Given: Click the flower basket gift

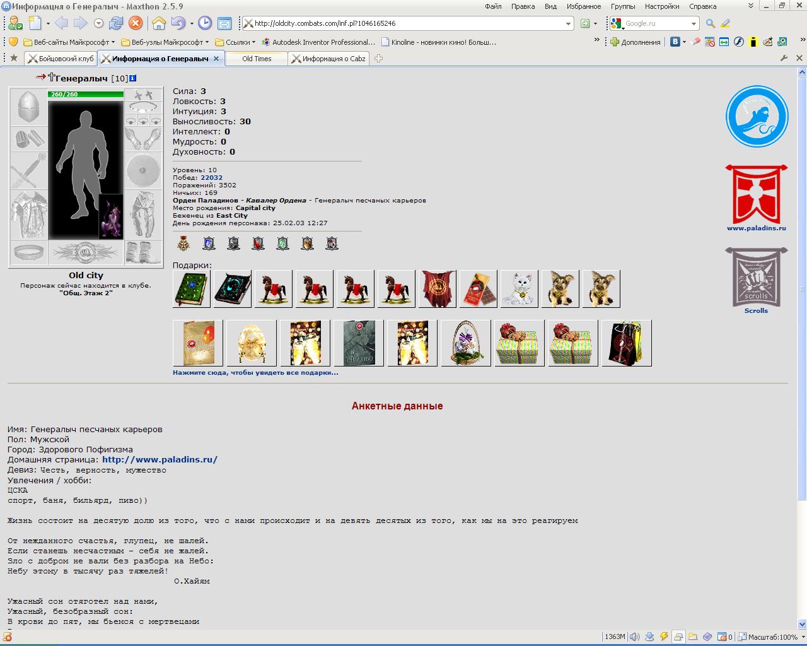Looking at the screenshot, I should pyautogui.click(x=466, y=343).
